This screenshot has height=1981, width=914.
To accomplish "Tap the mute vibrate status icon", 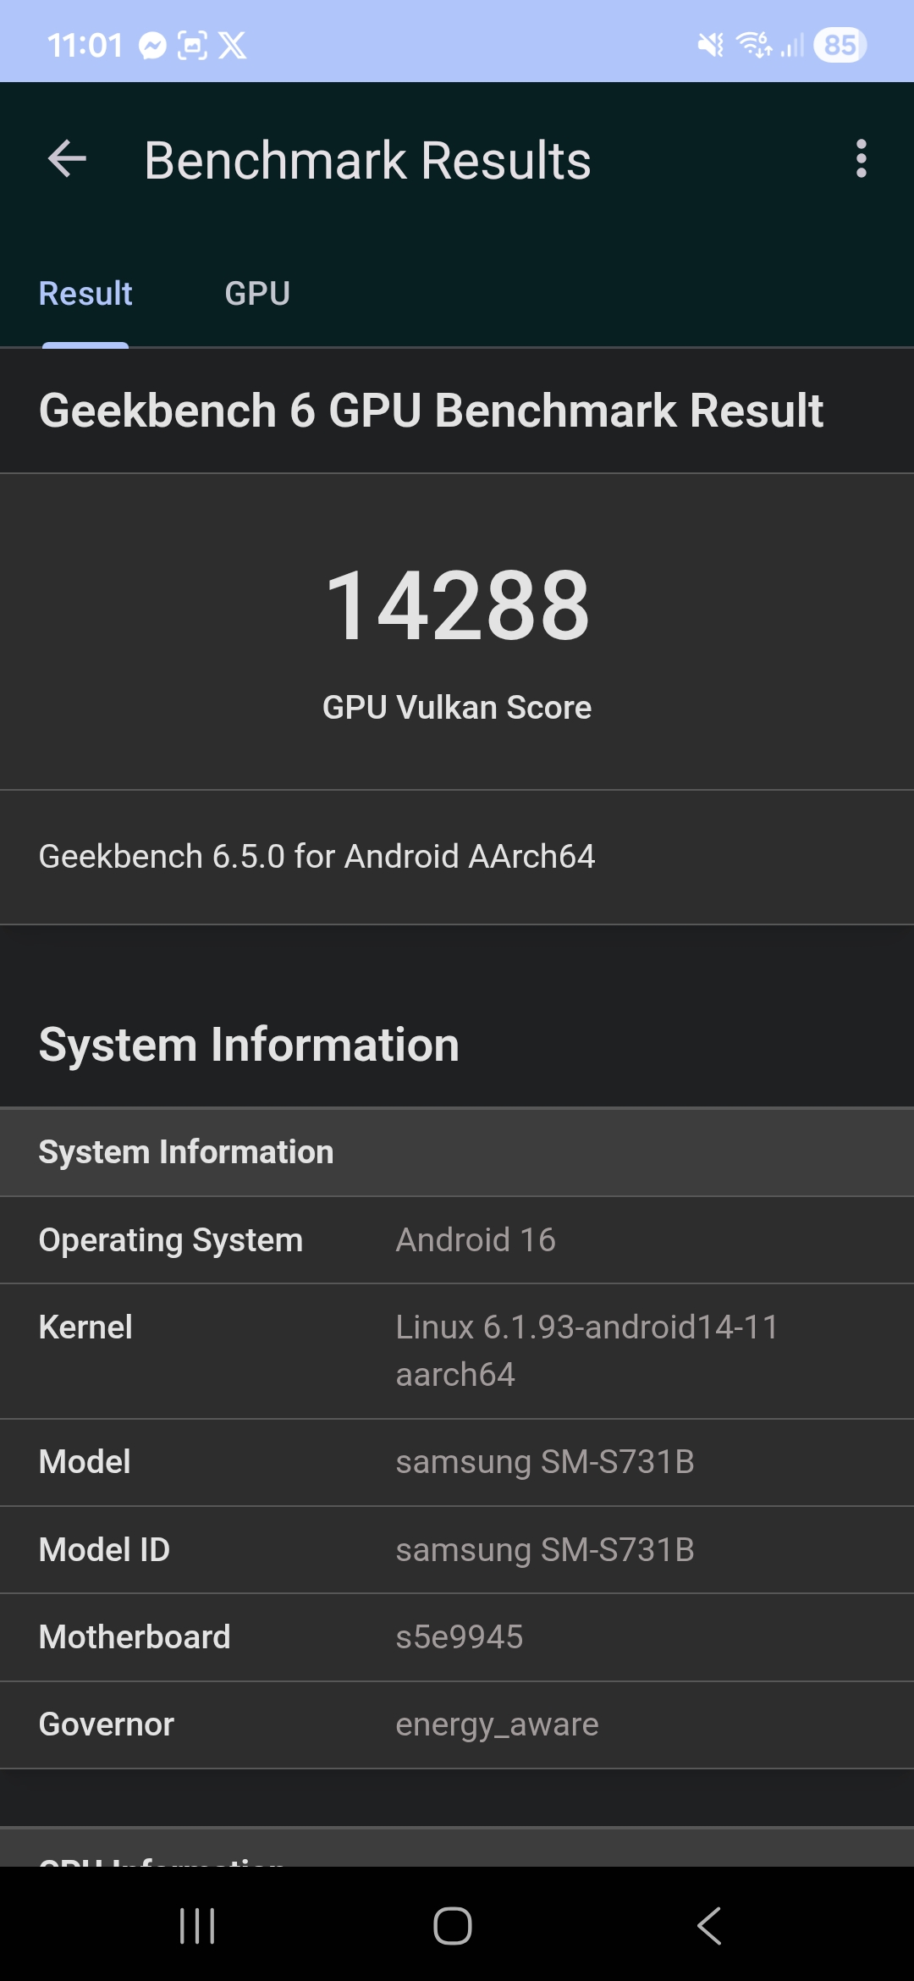I will coord(711,45).
